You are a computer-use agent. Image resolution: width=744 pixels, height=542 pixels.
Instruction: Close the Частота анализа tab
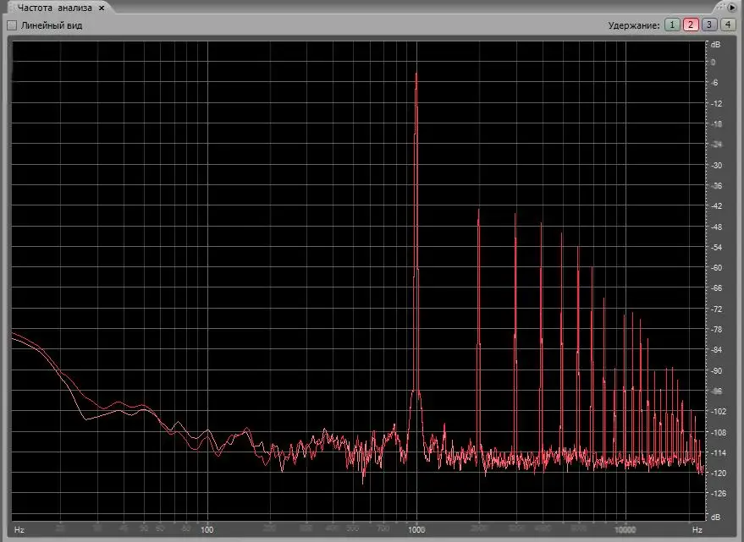pyautogui.click(x=101, y=8)
